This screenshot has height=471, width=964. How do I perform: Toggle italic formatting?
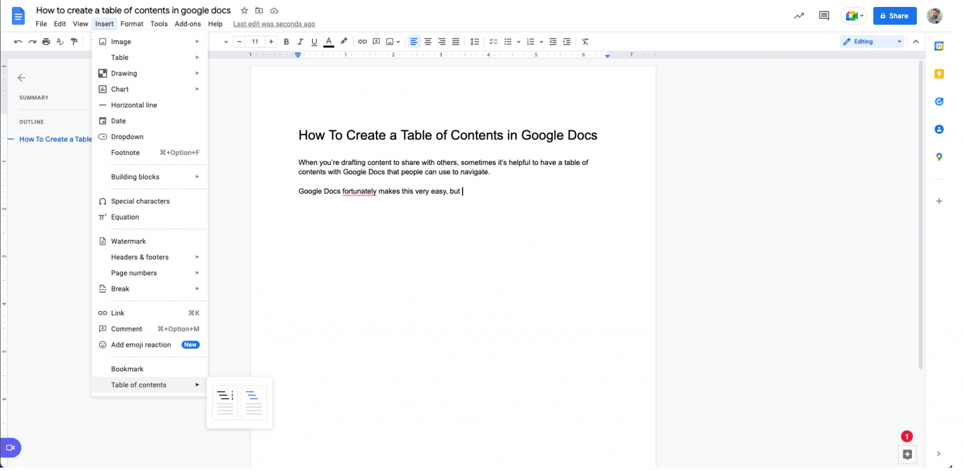pos(300,42)
